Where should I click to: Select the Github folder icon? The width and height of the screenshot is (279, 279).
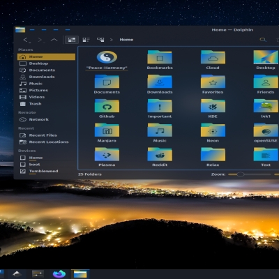(x=107, y=106)
